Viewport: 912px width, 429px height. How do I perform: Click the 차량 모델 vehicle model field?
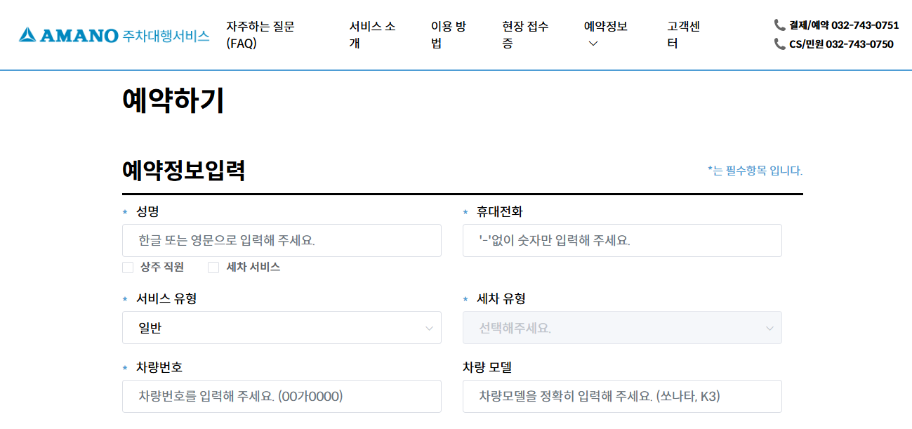[621, 396]
